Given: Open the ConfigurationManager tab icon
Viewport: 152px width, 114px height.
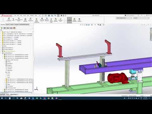Looking at the screenshot, I should coord(8,28).
